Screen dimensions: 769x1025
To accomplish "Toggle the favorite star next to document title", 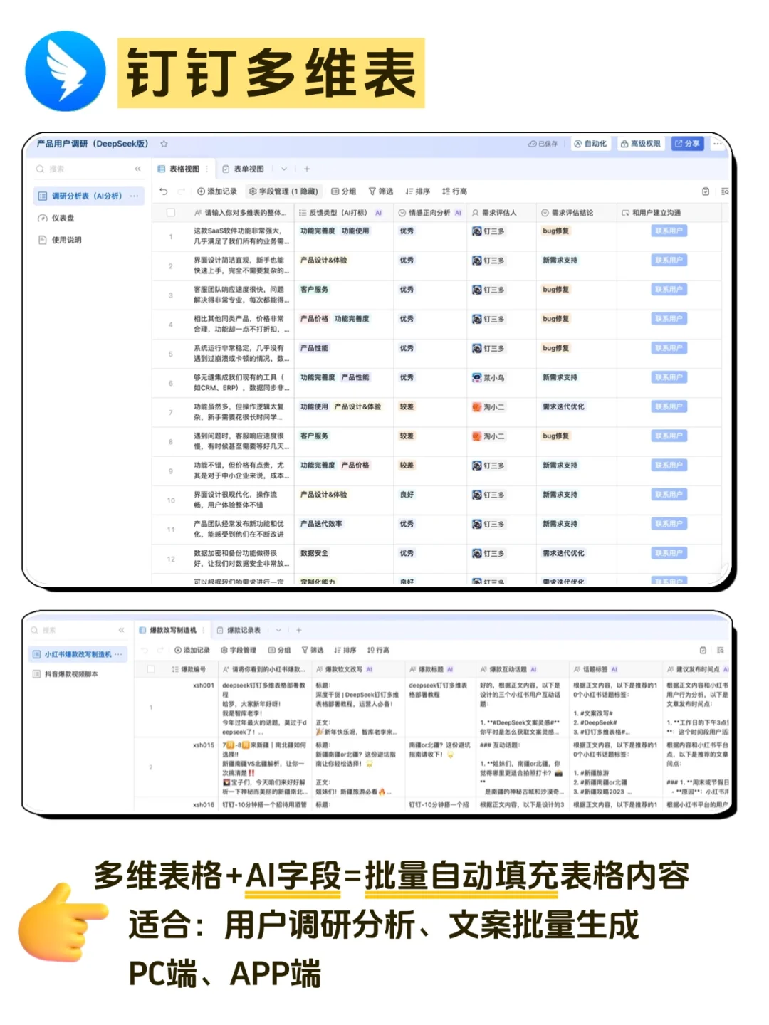I will click(x=164, y=143).
